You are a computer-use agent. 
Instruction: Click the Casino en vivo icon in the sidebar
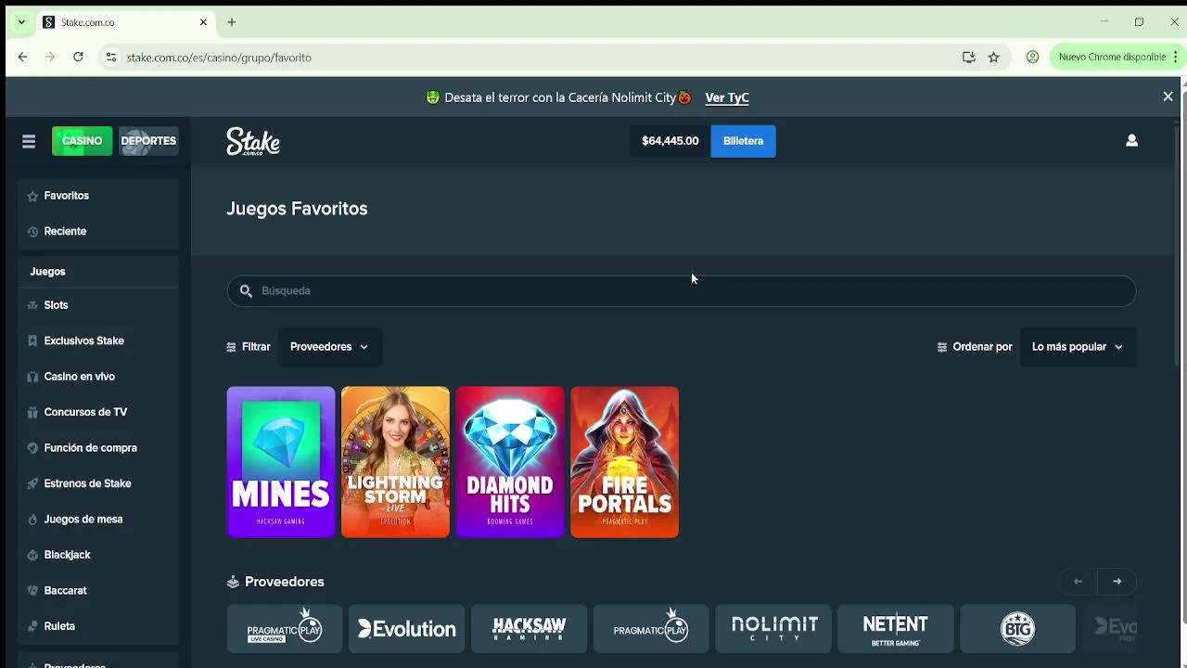32,377
